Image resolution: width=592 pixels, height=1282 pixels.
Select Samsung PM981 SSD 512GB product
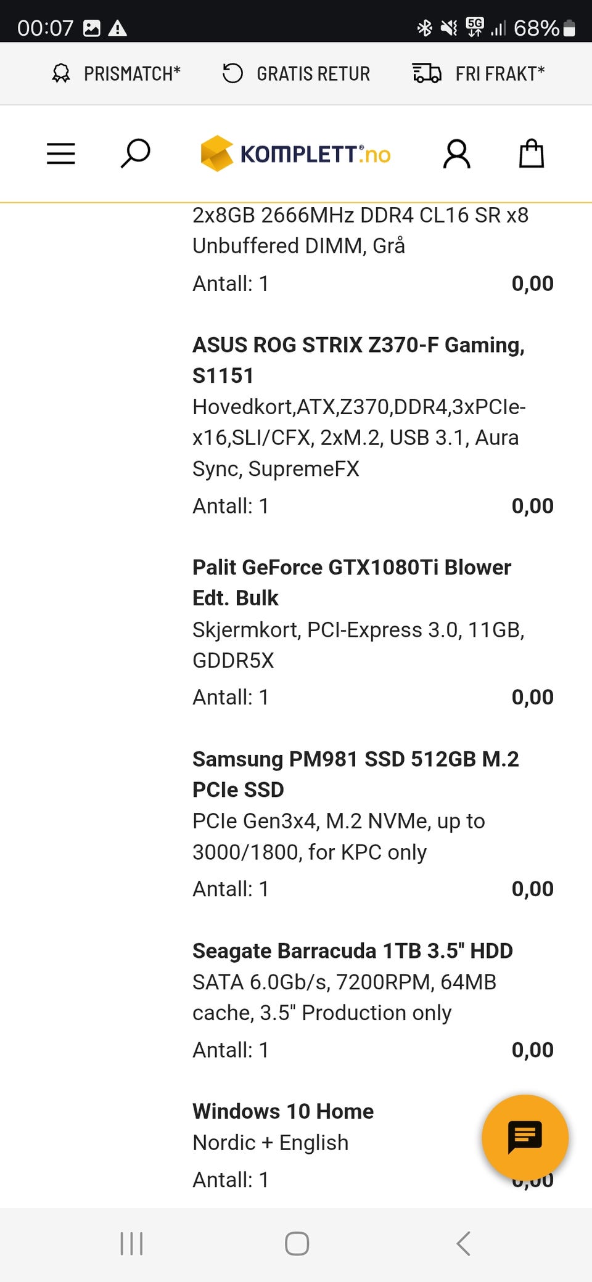coord(355,774)
